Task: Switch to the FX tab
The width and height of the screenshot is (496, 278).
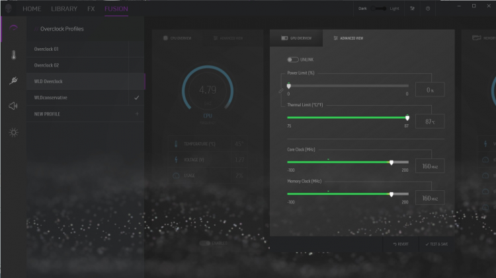Action: [91, 9]
